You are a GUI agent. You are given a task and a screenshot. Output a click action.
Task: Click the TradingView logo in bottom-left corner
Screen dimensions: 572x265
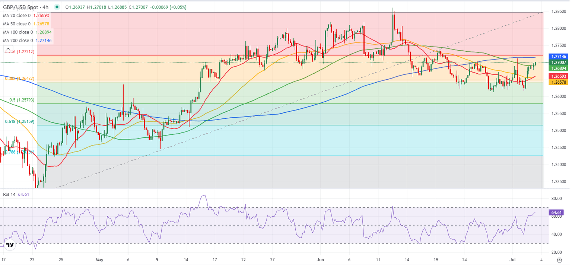tap(10, 244)
